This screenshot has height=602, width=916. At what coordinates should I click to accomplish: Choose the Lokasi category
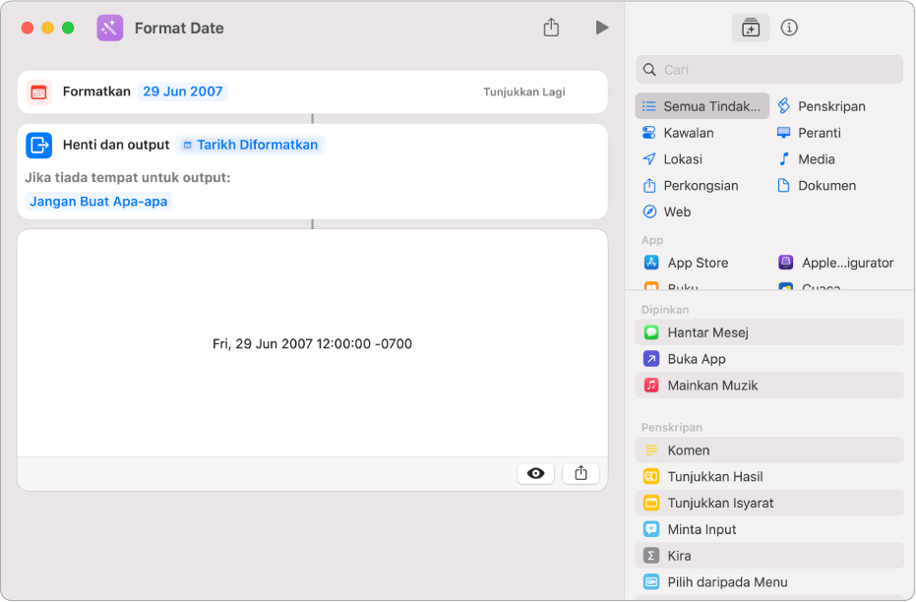click(x=683, y=159)
